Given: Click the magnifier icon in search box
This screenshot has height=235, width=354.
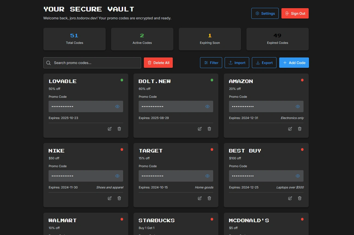Looking at the screenshot, I should tap(49, 63).
